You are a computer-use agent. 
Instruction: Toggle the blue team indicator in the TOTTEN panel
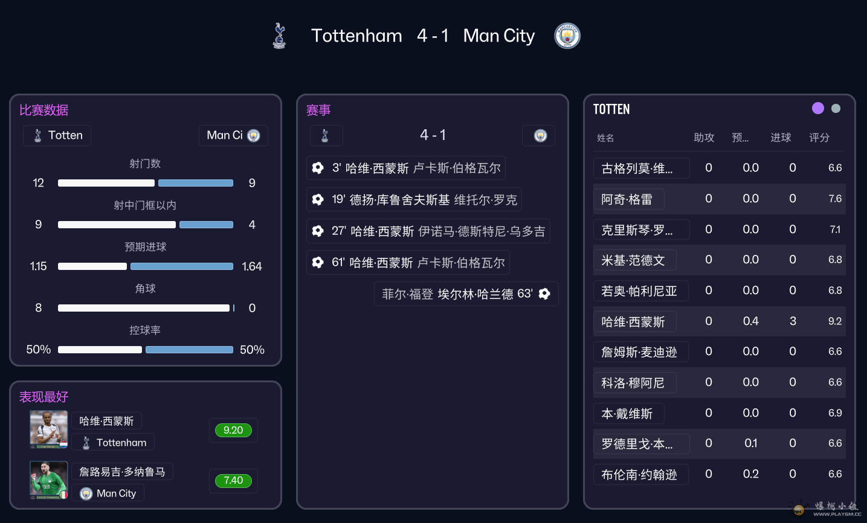pos(836,108)
